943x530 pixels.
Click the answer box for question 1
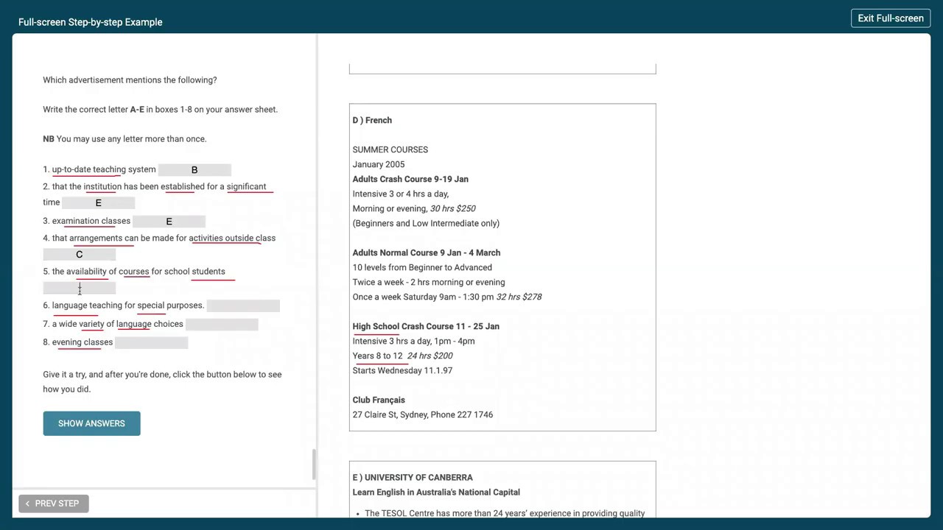[194, 170]
